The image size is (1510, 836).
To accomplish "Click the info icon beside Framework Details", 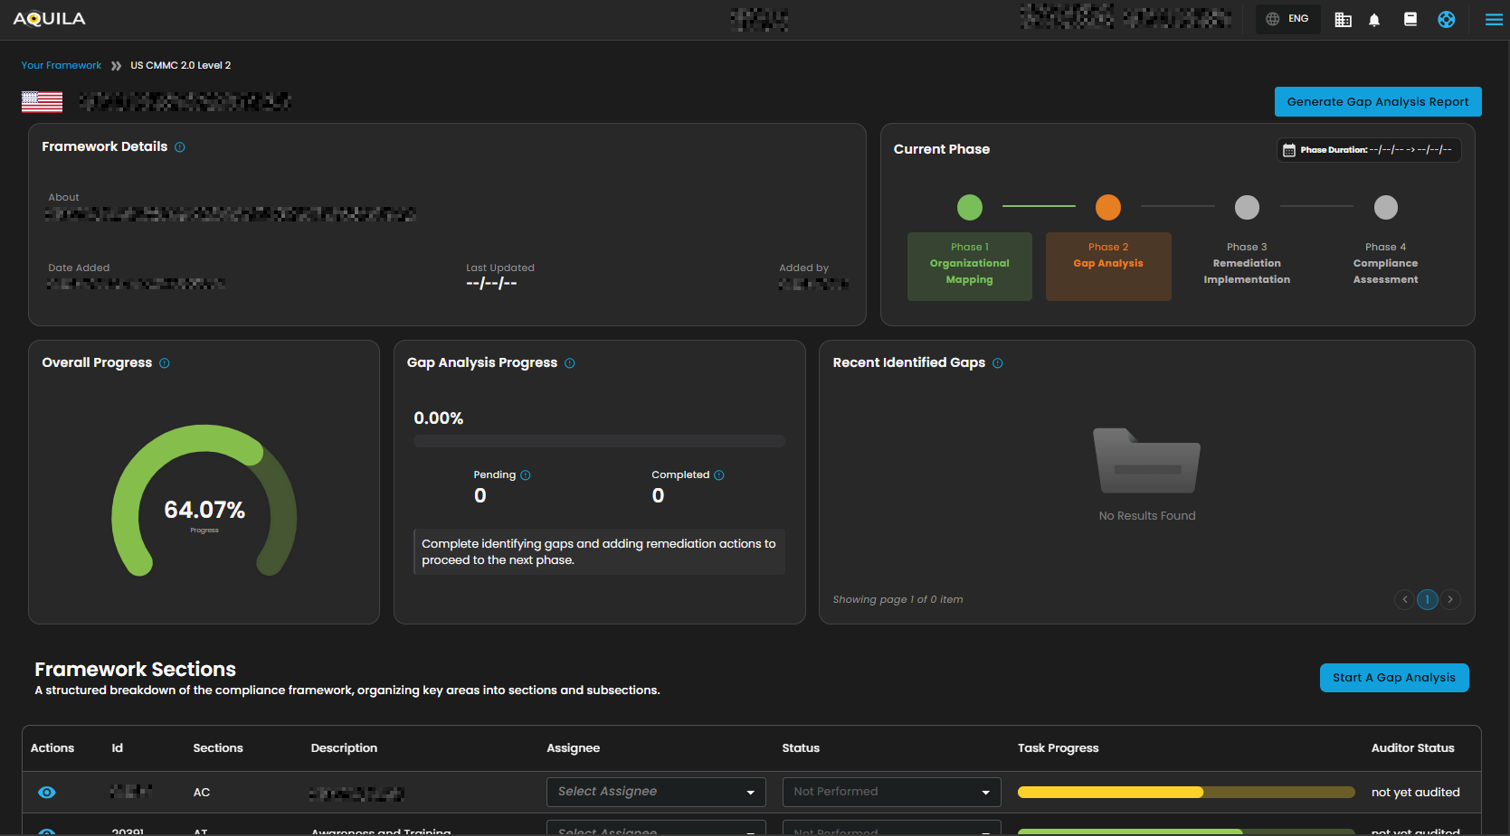I will point(180,147).
